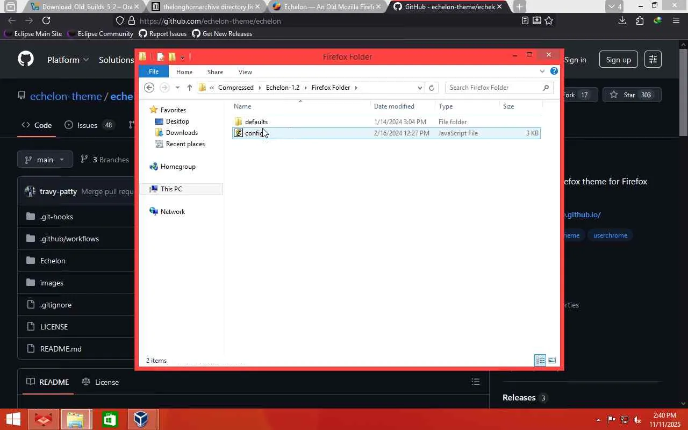Open README outline list icon
Image resolution: width=688 pixels, height=430 pixels.
pyautogui.click(x=476, y=382)
